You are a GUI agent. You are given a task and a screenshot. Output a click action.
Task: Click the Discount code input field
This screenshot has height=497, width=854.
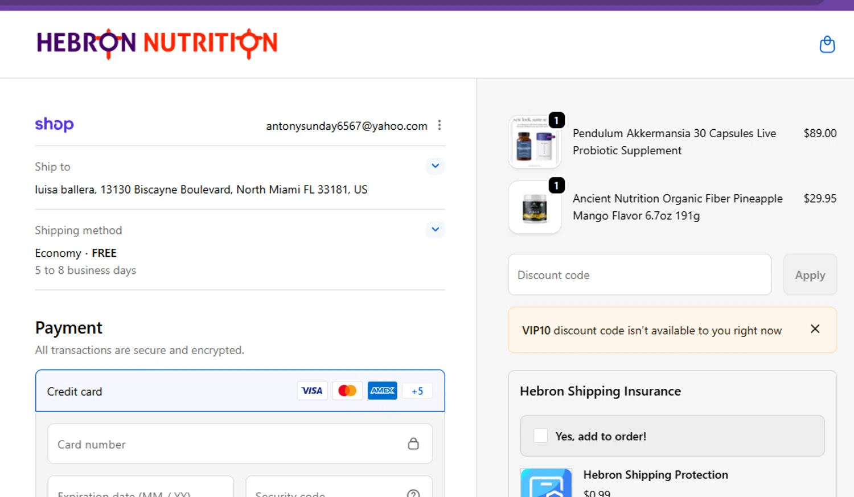(640, 274)
